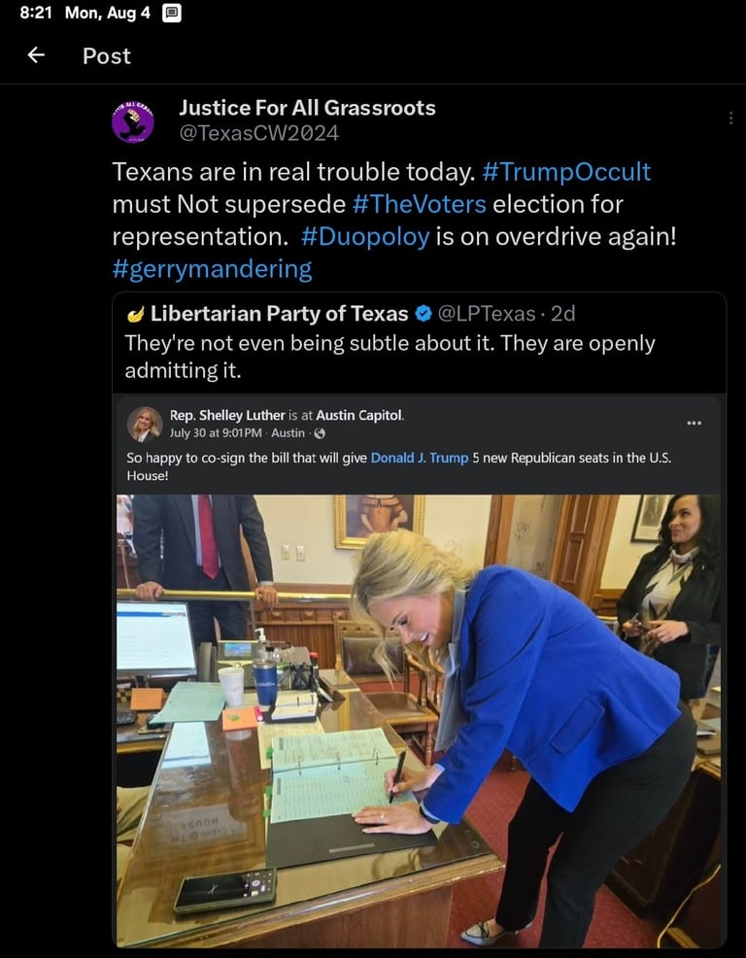
Task: Open the #TheVoters hashtag
Action: 419,204
